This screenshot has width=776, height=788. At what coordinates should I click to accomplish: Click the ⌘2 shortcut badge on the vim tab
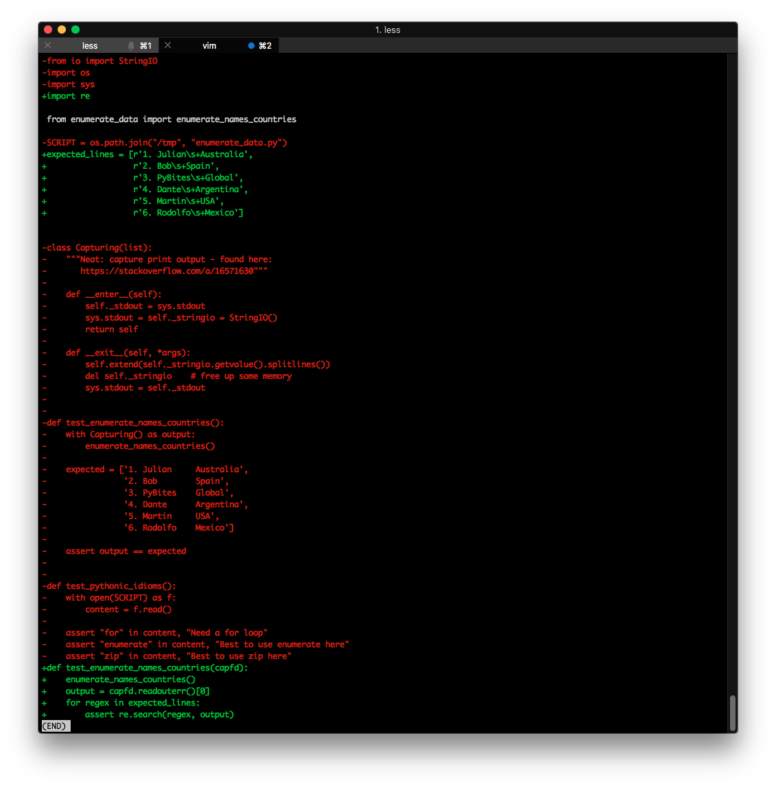[x=265, y=45]
